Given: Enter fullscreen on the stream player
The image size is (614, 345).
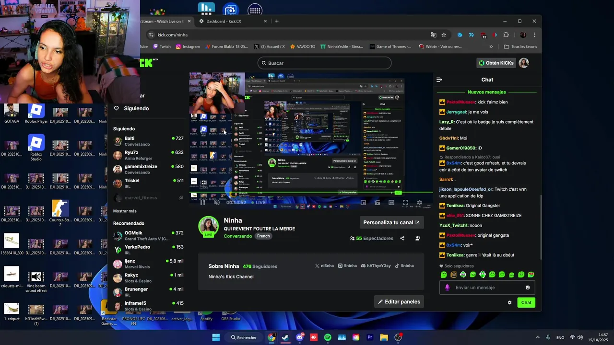Looking at the screenshot, I should (405, 203).
